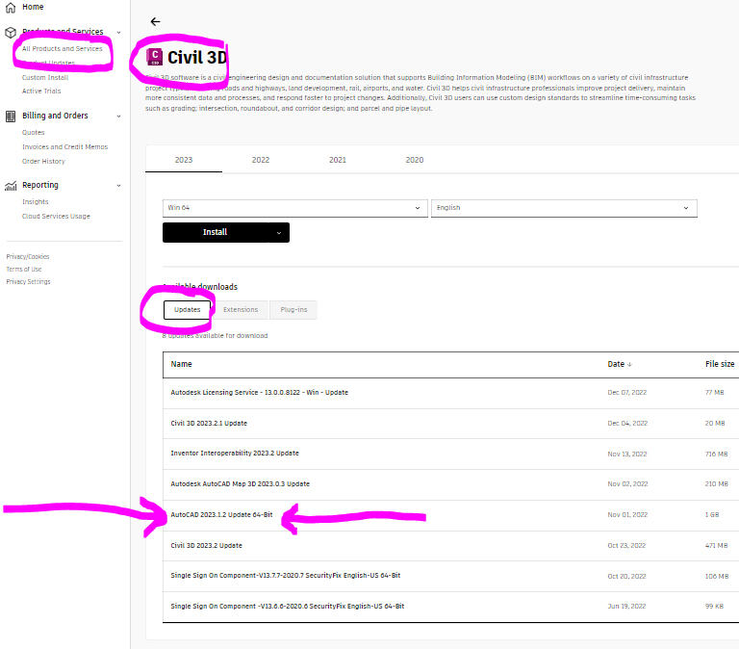Click the File size column header

[x=720, y=364]
